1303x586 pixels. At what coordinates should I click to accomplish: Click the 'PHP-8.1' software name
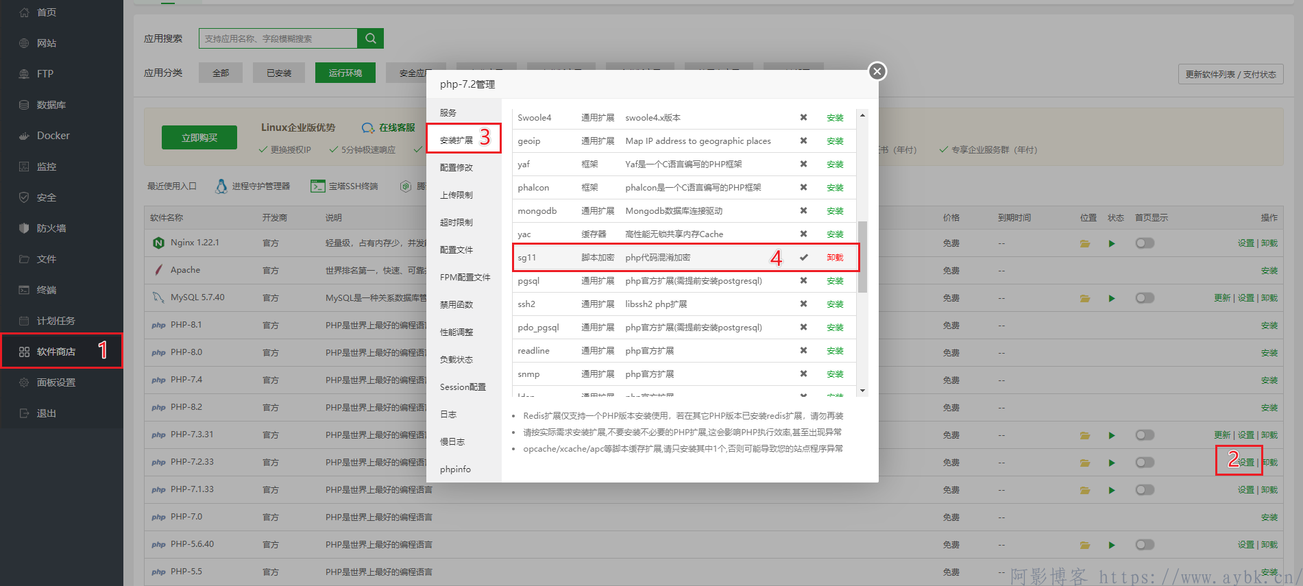point(186,325)
